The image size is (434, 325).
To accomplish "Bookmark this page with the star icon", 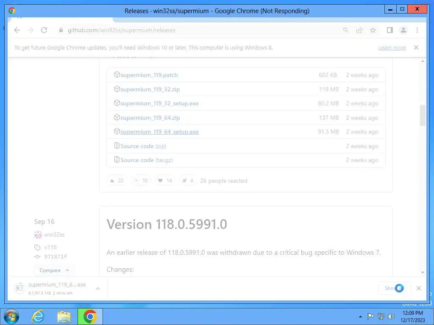I will pos(373,30).
